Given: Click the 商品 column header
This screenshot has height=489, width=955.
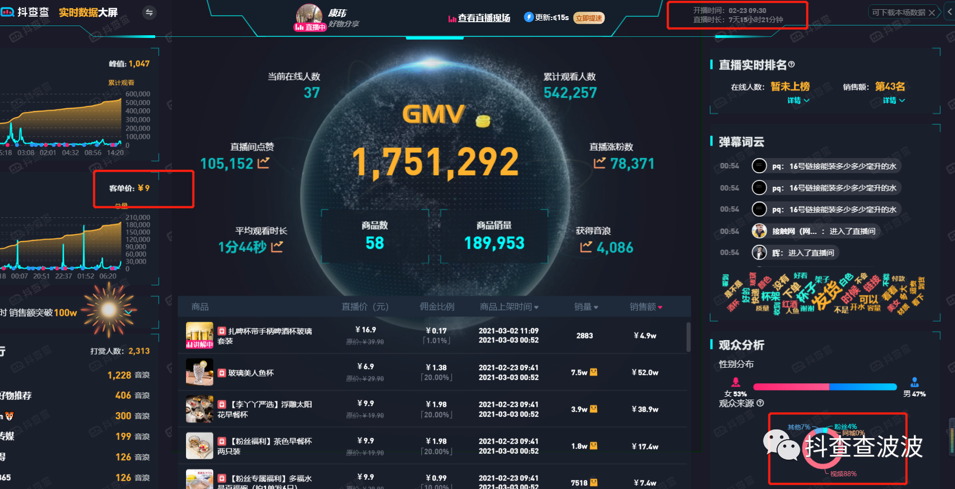Looking at the screenshot, I should click(200, 307).
